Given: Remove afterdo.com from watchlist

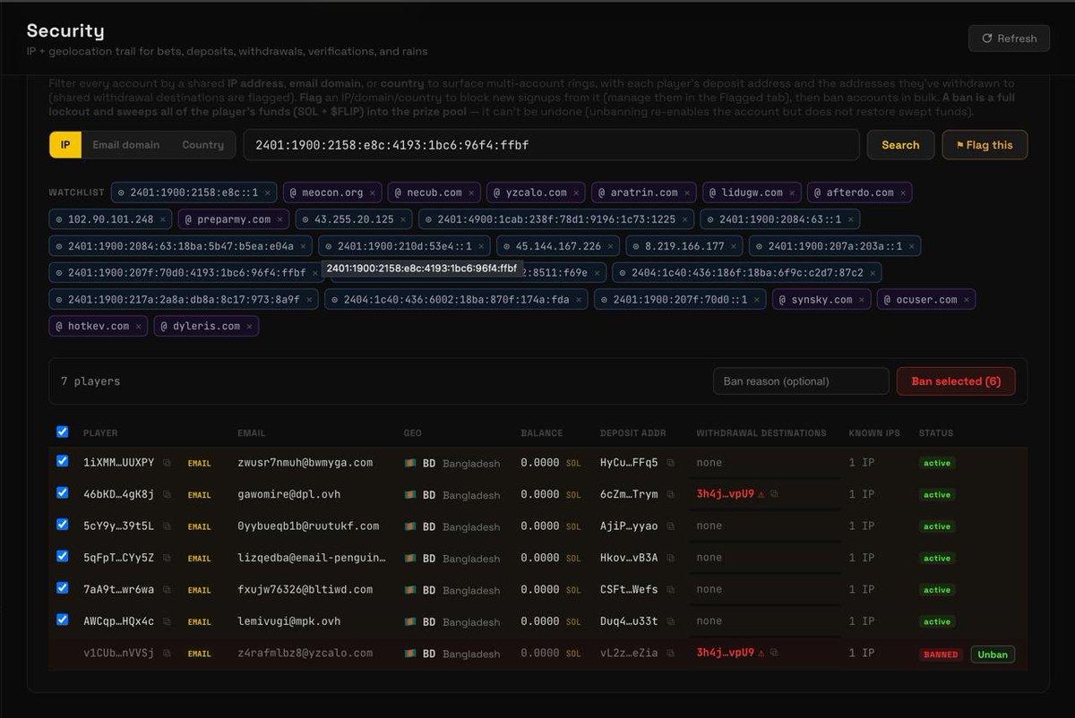Looking at the screenshot, I should (x=903, y=192).
